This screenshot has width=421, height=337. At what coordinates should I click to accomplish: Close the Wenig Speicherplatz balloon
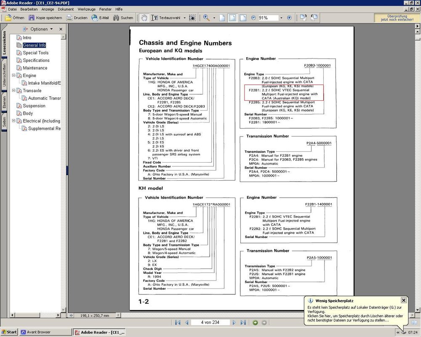[404, 300]
